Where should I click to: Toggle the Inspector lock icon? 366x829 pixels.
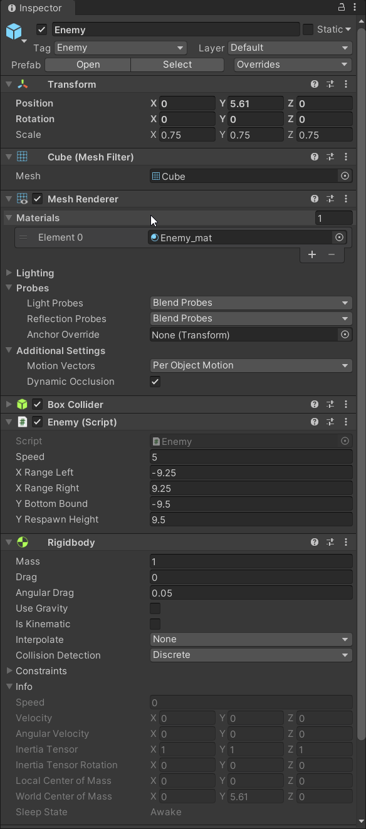coord(342,8)
